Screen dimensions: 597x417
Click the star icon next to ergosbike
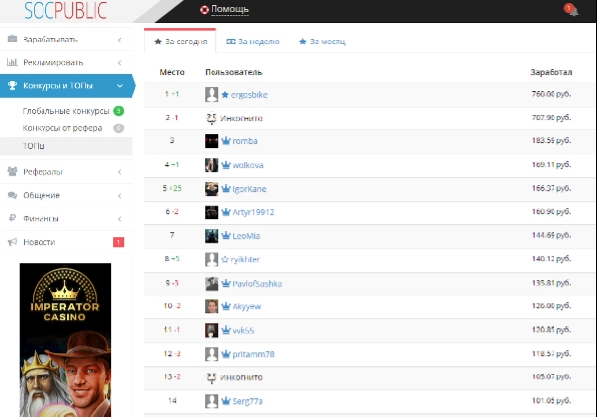click(225, 94)
